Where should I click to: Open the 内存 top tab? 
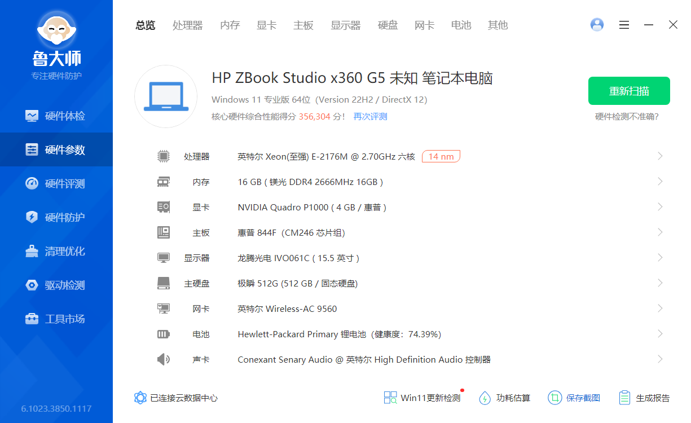tap(230, 25)
